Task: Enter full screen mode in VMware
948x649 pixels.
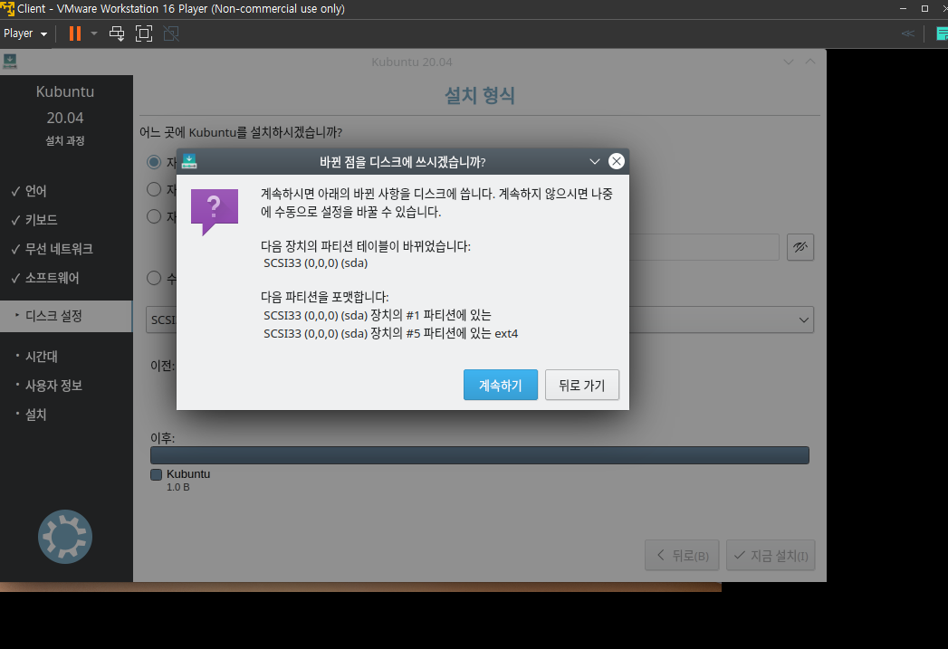Action: pos(144,33)
